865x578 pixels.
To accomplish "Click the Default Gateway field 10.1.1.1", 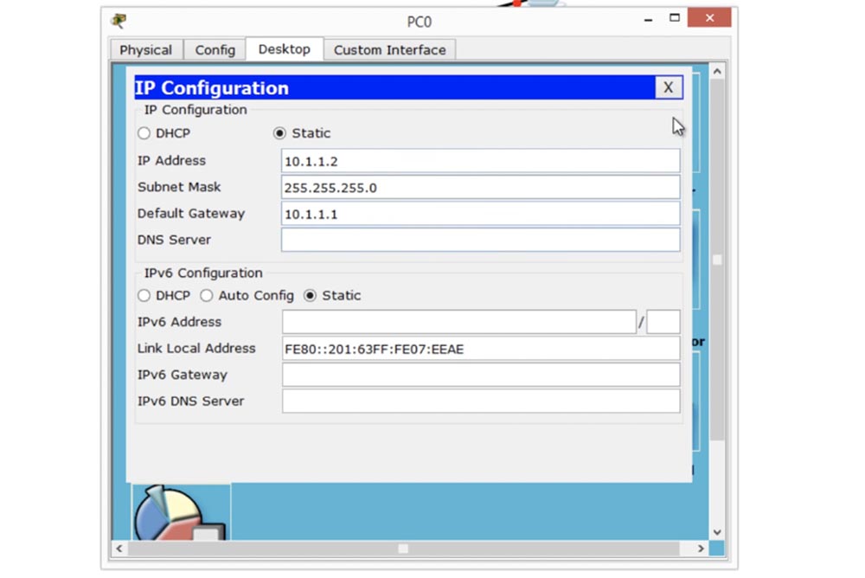I will [x=480, y=214].
